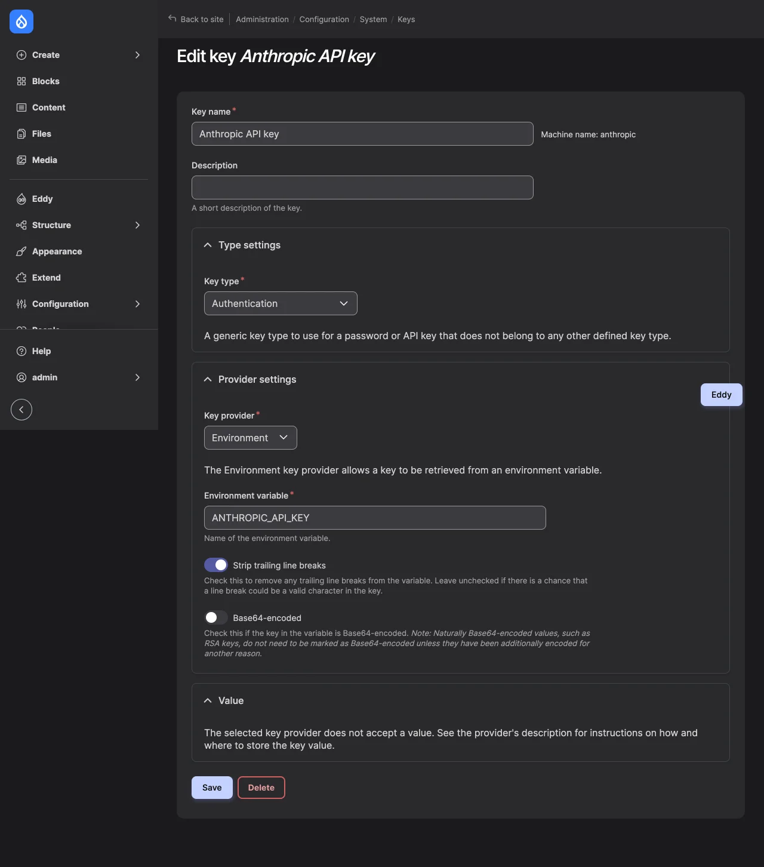This screenshot has width=764, height=867.
Task: Click the Back to site arrow icon
Action: (x=172, y=19)
